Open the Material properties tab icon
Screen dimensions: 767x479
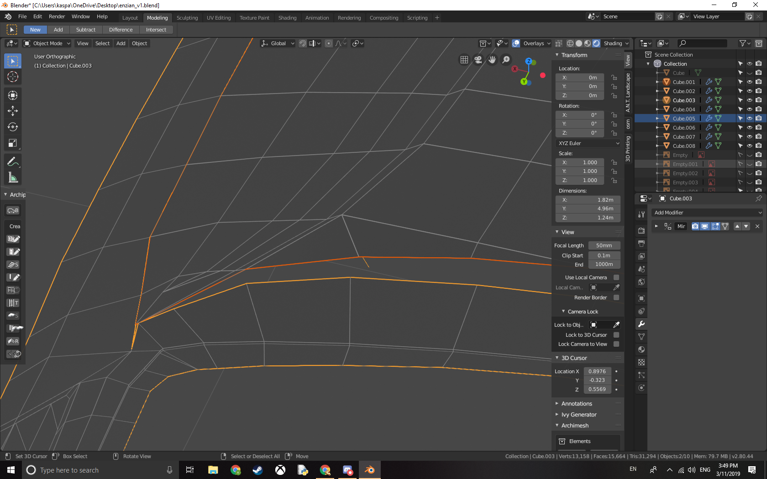point(641,349)
